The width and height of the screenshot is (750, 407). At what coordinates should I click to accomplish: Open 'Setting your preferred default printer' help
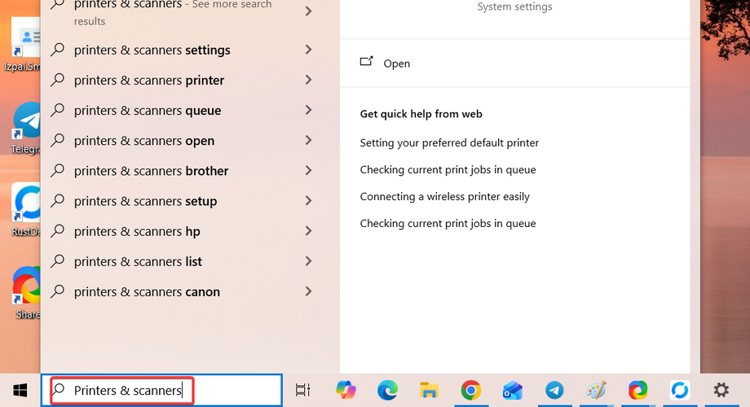tap(449, 142)
